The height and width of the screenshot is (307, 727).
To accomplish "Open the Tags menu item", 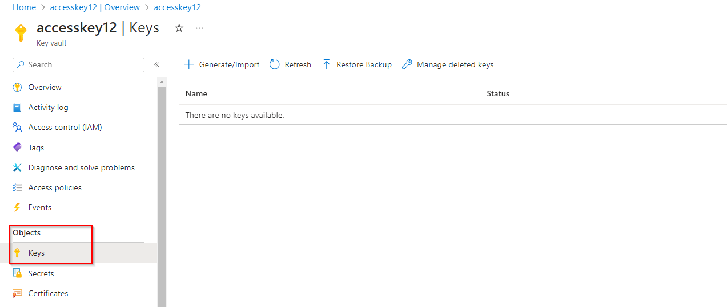I will click(36, 148).
